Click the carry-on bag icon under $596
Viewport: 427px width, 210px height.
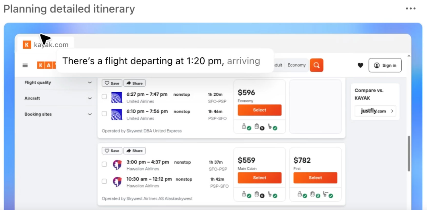pyautogui.click(x=244, y=127)
